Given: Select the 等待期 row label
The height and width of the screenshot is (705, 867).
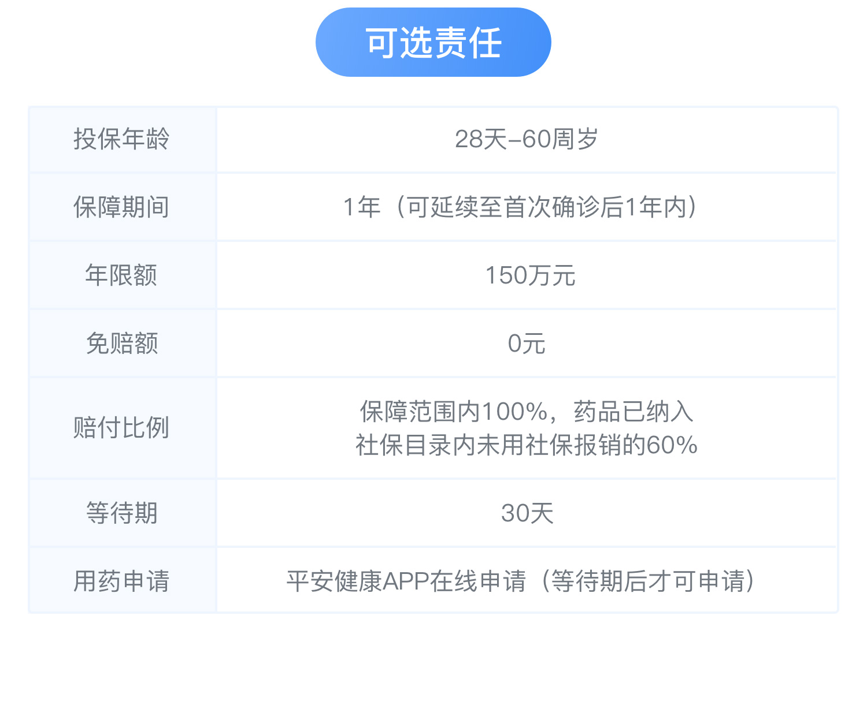Looking at the screenshot, I should [x=121, y=513].
